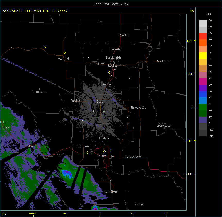Click the Innisfail label
Image resolution: width=222 pixels, height=217 pixels.
107,84
